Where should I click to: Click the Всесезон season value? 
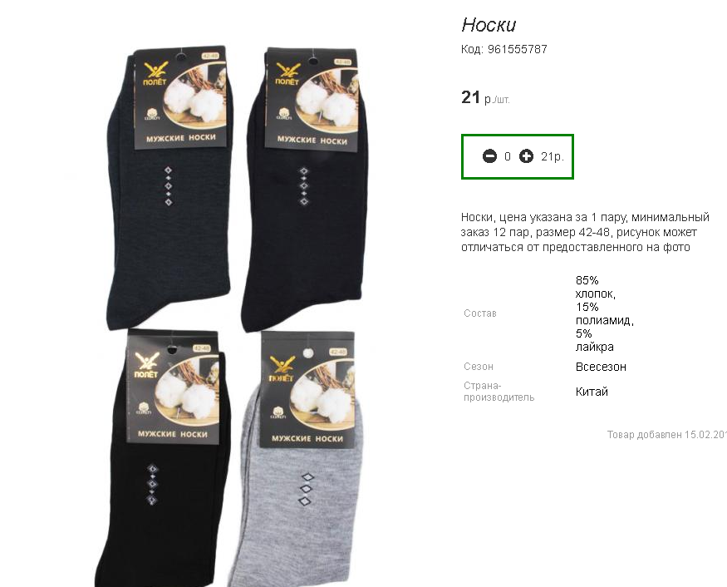601,367
